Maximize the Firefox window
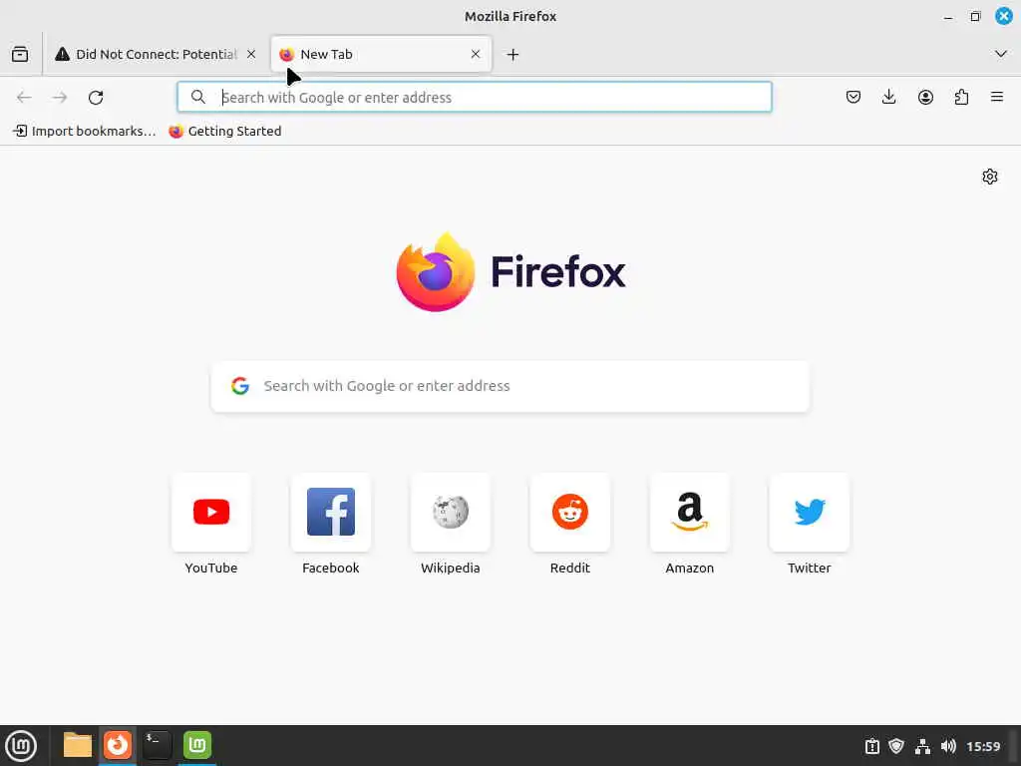The width and height of the screenshot is (1021, 766). click(975, 17)
